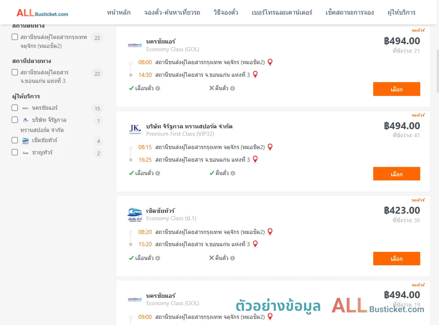The image size is (439, 325).
Task: Click the JK Transport logo on 08:15 card
Action: pyautogui.click(x=135, y=130)
